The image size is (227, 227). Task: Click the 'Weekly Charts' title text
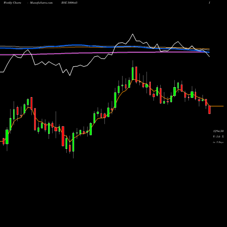point(12,3)
